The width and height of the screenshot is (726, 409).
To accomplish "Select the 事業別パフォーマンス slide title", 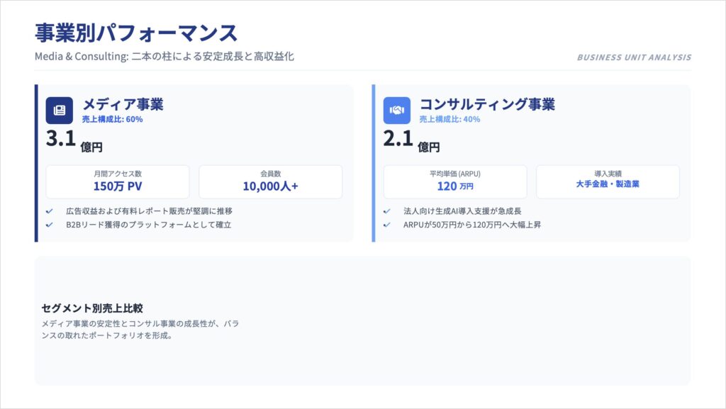I will [136, 33].
